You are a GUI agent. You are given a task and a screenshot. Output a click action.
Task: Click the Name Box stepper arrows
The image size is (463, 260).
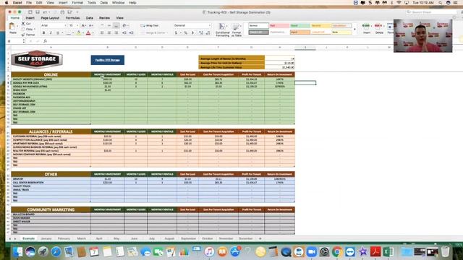24,41
